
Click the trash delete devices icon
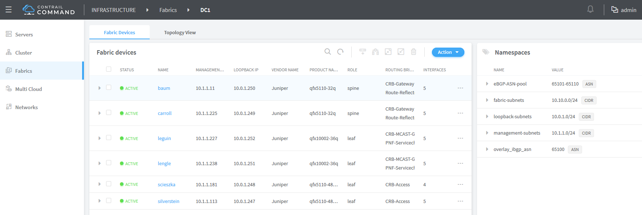413,52
